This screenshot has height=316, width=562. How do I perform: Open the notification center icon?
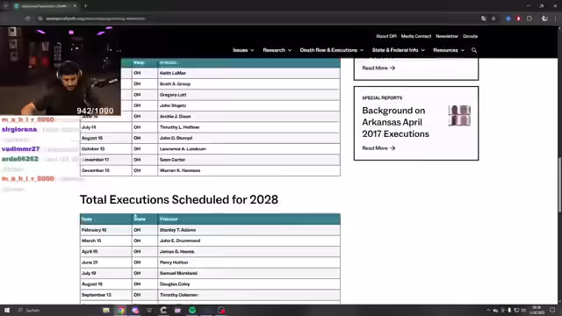(552, 310)
